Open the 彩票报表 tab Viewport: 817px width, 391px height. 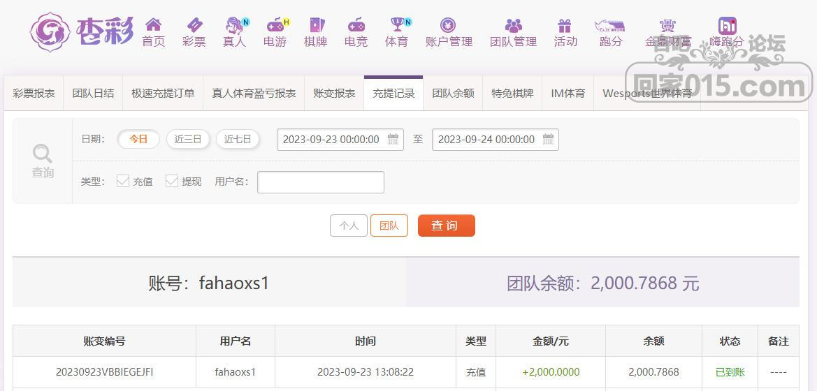[x=34, y=93]
